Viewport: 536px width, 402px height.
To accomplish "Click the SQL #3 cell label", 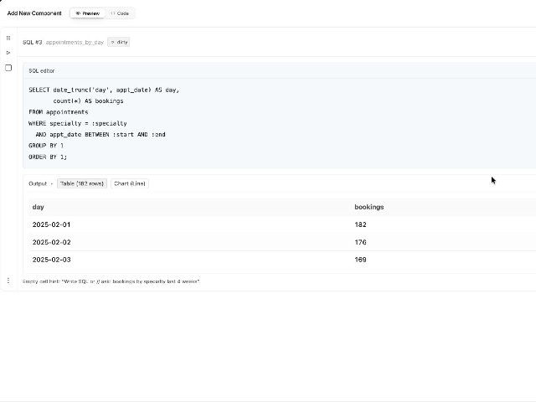I will (32, 42).
